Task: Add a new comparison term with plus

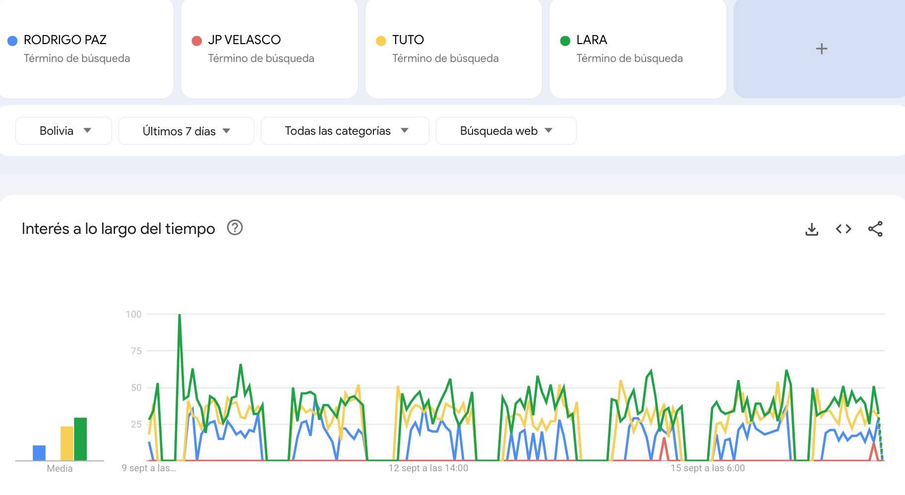Action: coord(821,49)
